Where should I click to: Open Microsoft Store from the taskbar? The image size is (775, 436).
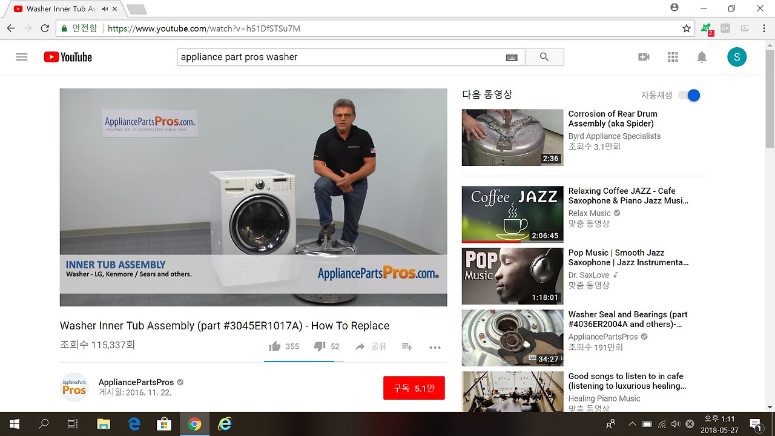[164, 424]
